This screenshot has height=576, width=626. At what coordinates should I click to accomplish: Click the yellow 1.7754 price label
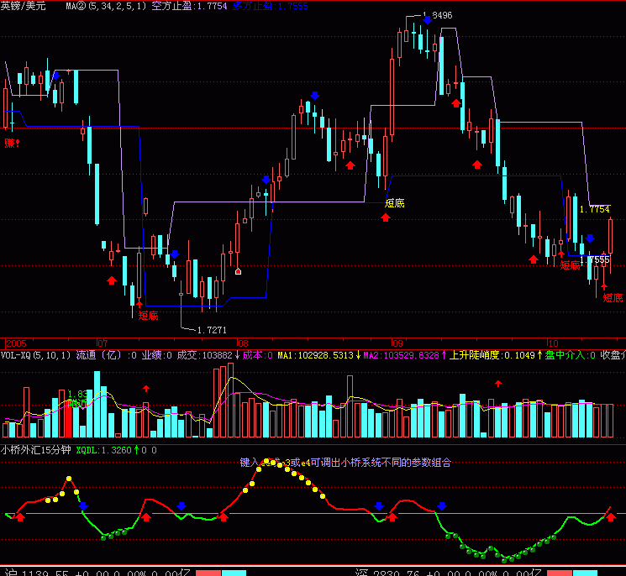[x=594, y=209]
